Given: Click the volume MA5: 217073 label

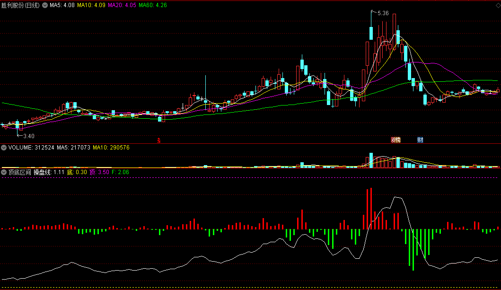Looking at the screenshot, I should [x=73, y=148].
